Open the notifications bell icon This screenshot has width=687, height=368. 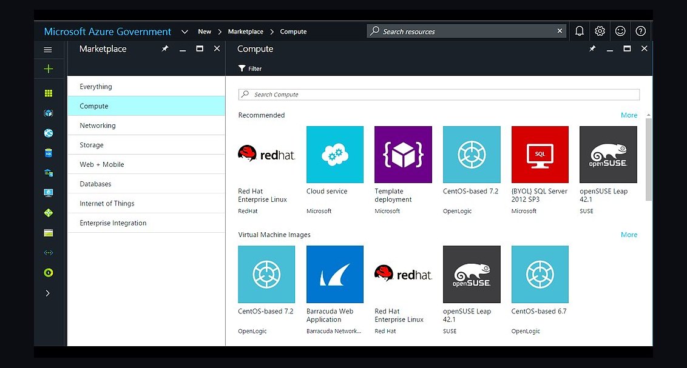coord(579,31)
